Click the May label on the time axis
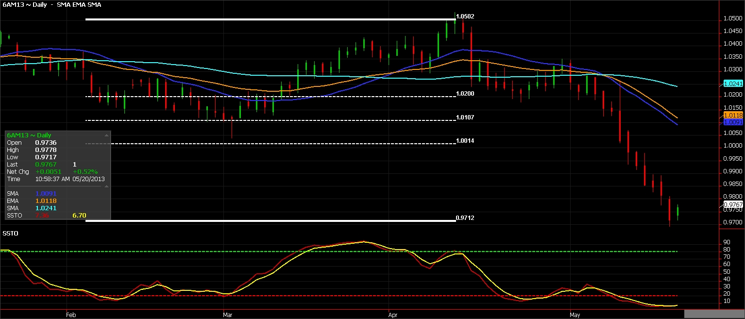This screenshot has height=319, width=745. pyautogui.click(x=575, y=315)
